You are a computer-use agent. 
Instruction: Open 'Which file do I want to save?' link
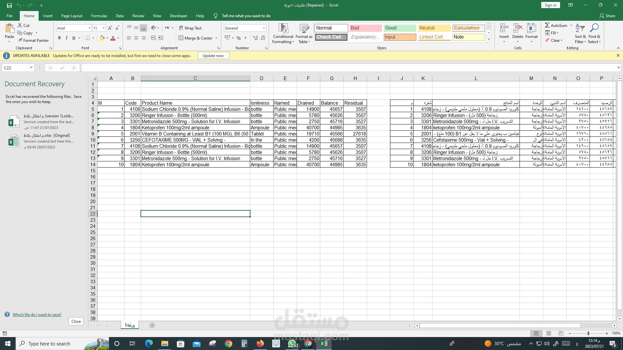click(x=37, y=315)
